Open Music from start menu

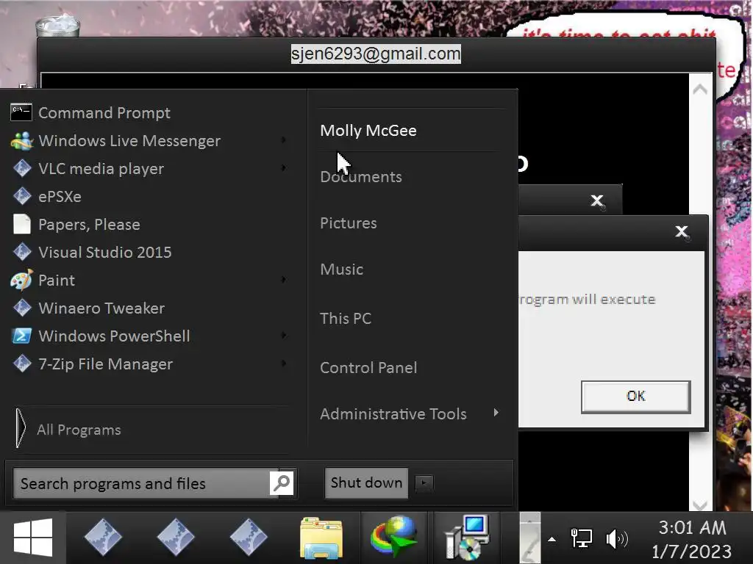tap(341, 269)
